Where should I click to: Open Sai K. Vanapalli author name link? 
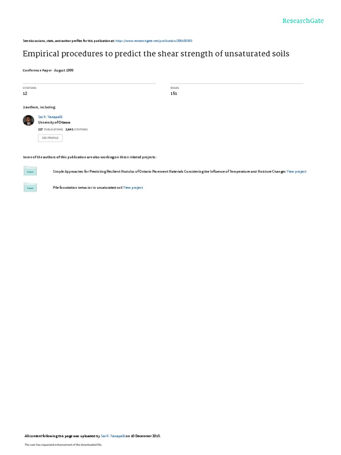(50, 117)
